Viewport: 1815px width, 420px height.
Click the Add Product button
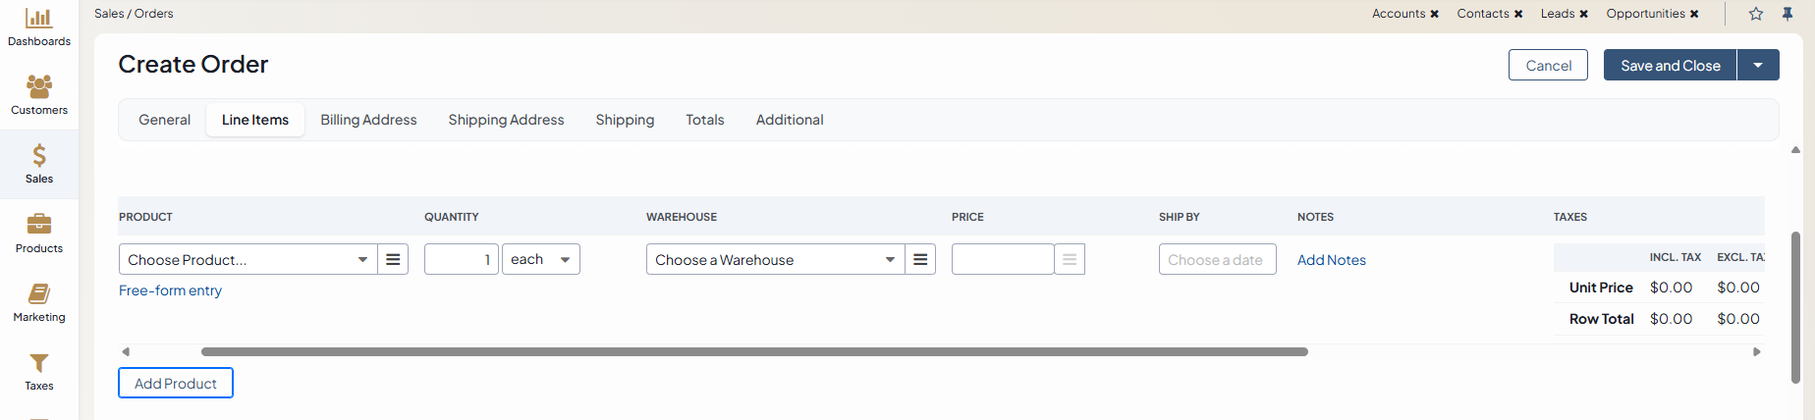[x=176, y=383]
